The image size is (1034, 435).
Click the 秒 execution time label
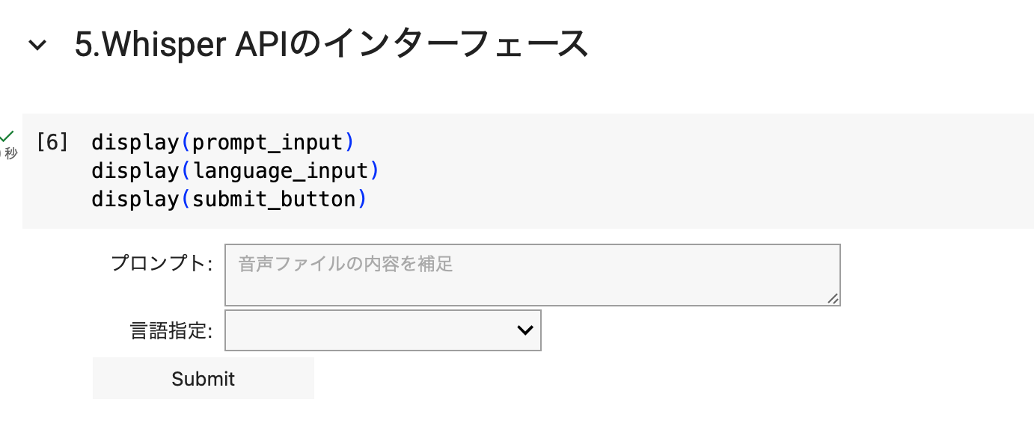click(x=10, y=154)
